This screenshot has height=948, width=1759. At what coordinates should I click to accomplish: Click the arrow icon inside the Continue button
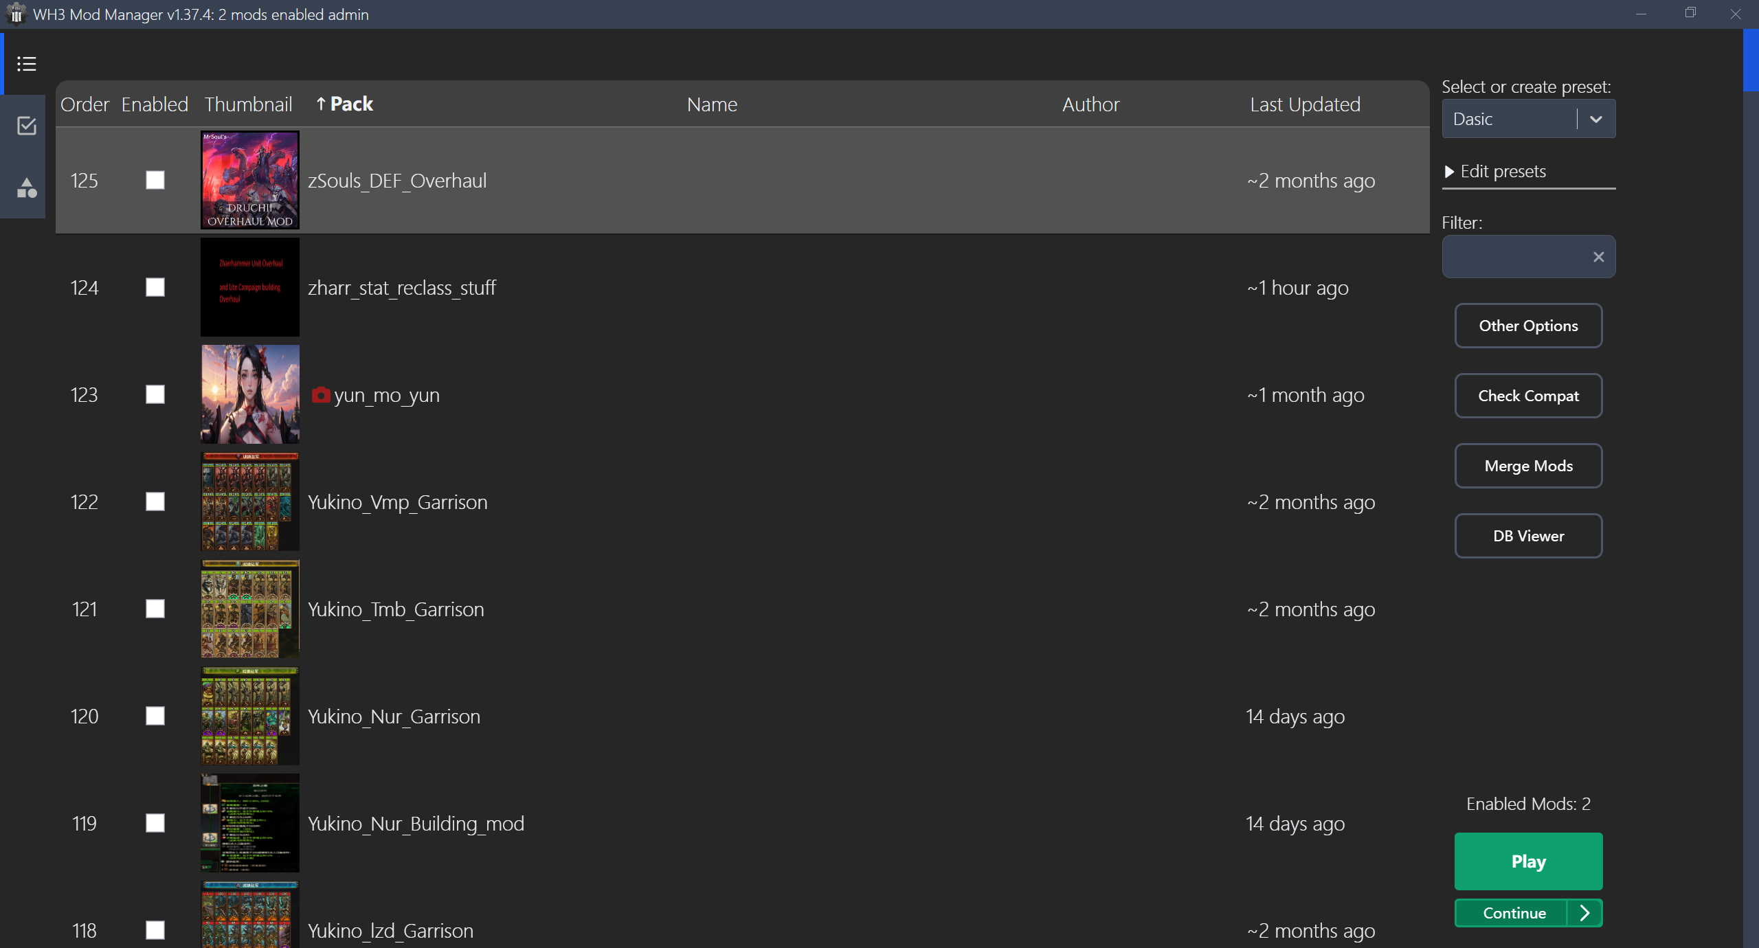(1584, 912)
